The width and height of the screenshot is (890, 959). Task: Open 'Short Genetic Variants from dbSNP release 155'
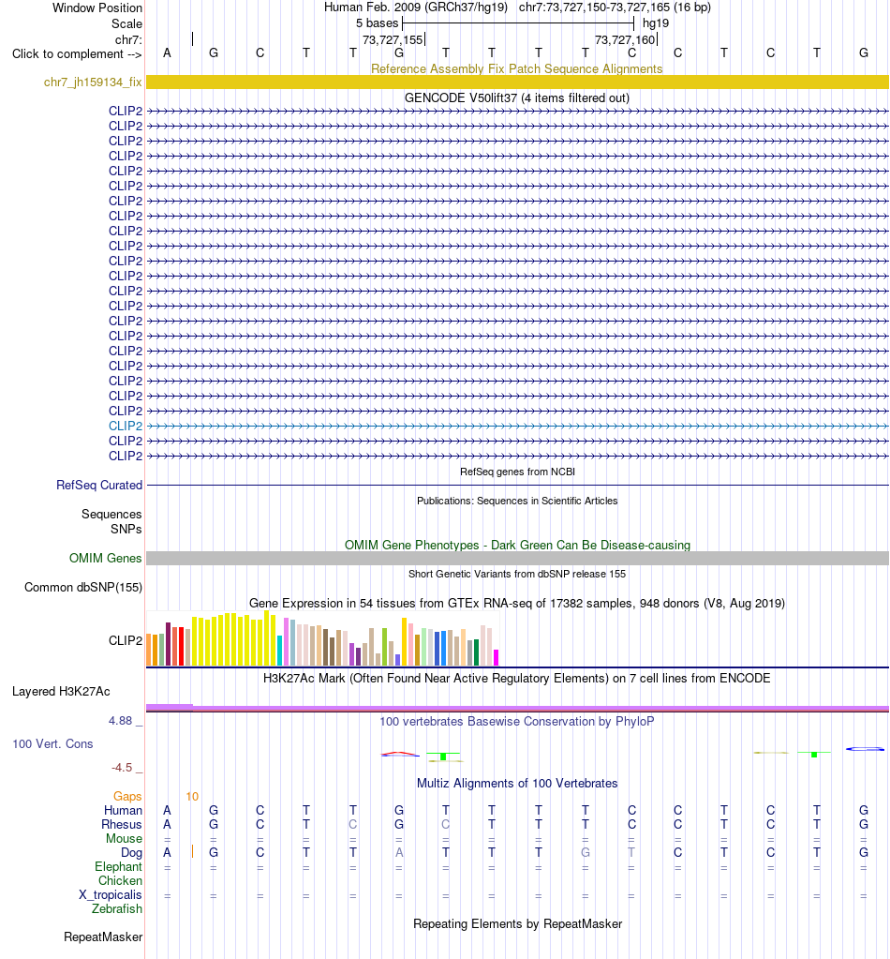coord(517,574)
